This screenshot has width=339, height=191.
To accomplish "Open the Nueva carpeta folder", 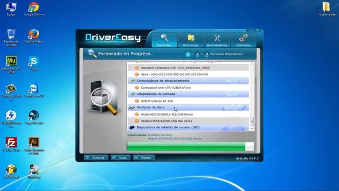I will (327, 9).
